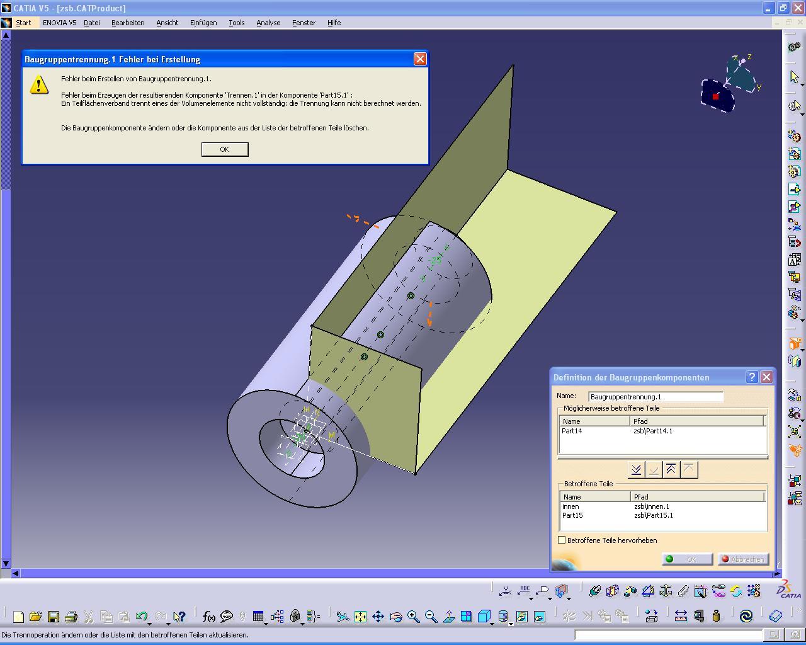Click Abbrechen in the definition dialog
The image size is (806, 645).
[x=743, y=559]
